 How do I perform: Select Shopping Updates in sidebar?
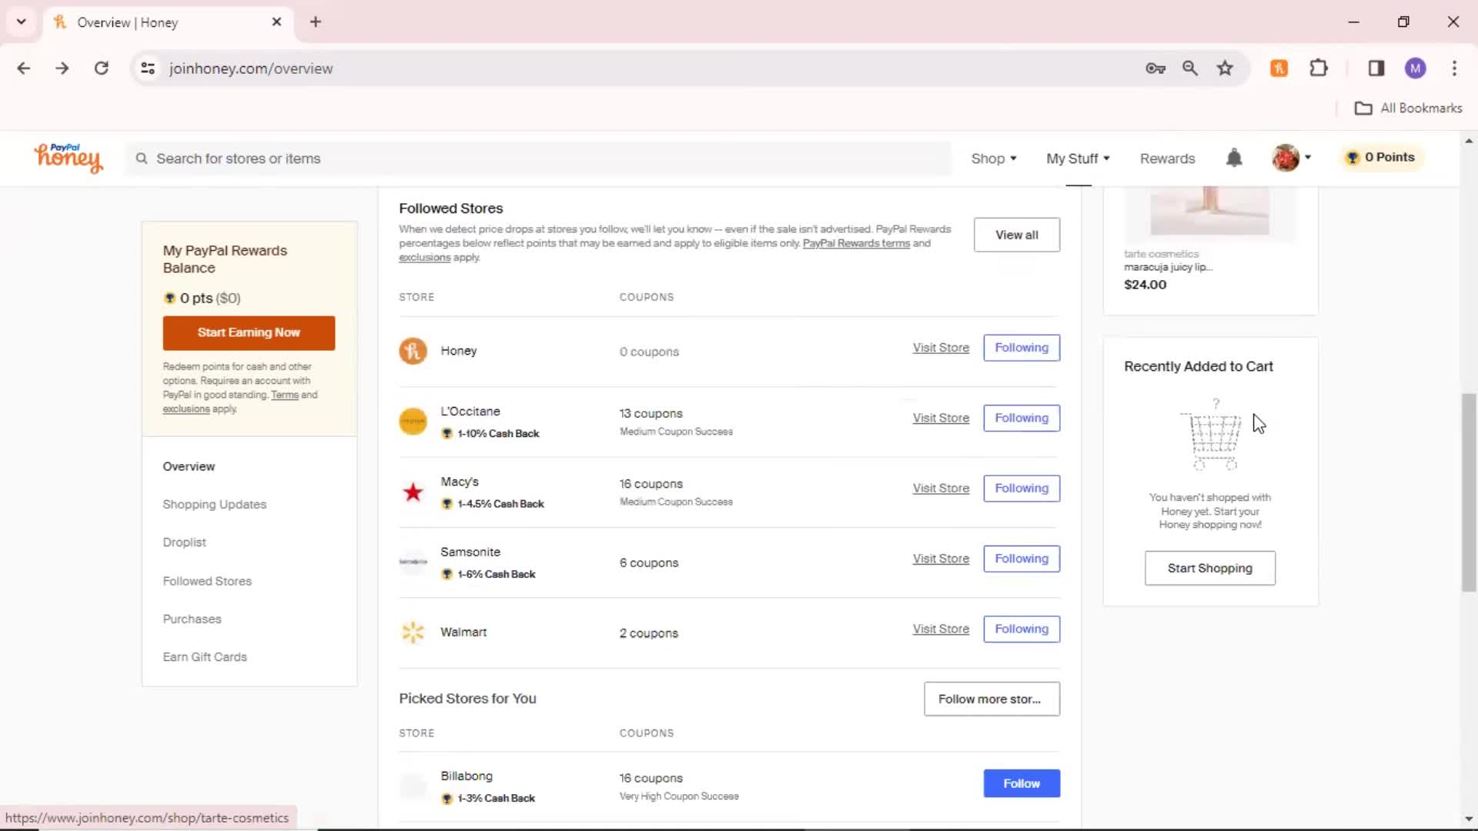coord(214,504)
